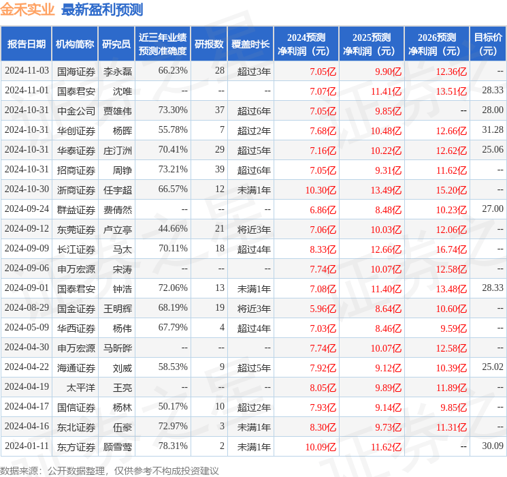Select the 长江证券 institution cell
The width and height of the screenshot is (507, 477).
tap(76, 249)
